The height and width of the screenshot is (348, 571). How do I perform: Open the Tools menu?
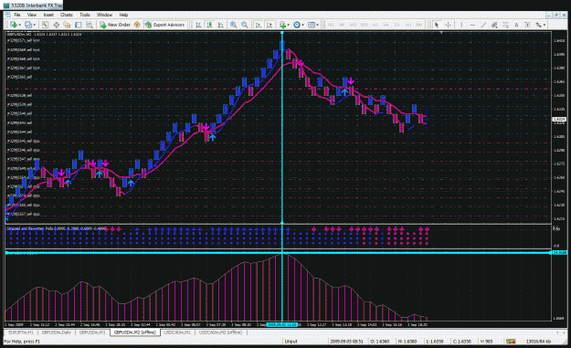(84, 15)
